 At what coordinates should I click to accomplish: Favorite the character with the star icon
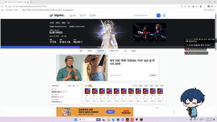coord(68,23)
